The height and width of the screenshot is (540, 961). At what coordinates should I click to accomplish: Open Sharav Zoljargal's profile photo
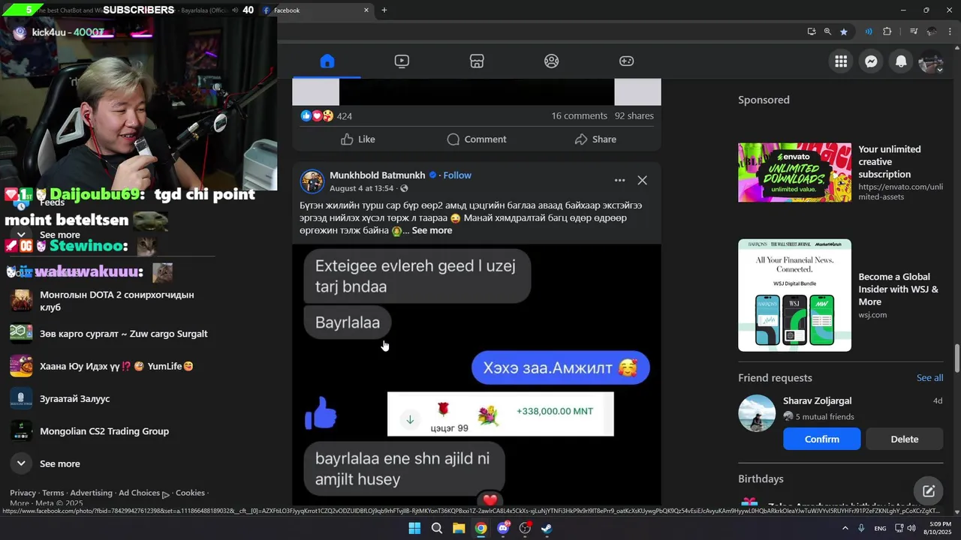(757, 413)
